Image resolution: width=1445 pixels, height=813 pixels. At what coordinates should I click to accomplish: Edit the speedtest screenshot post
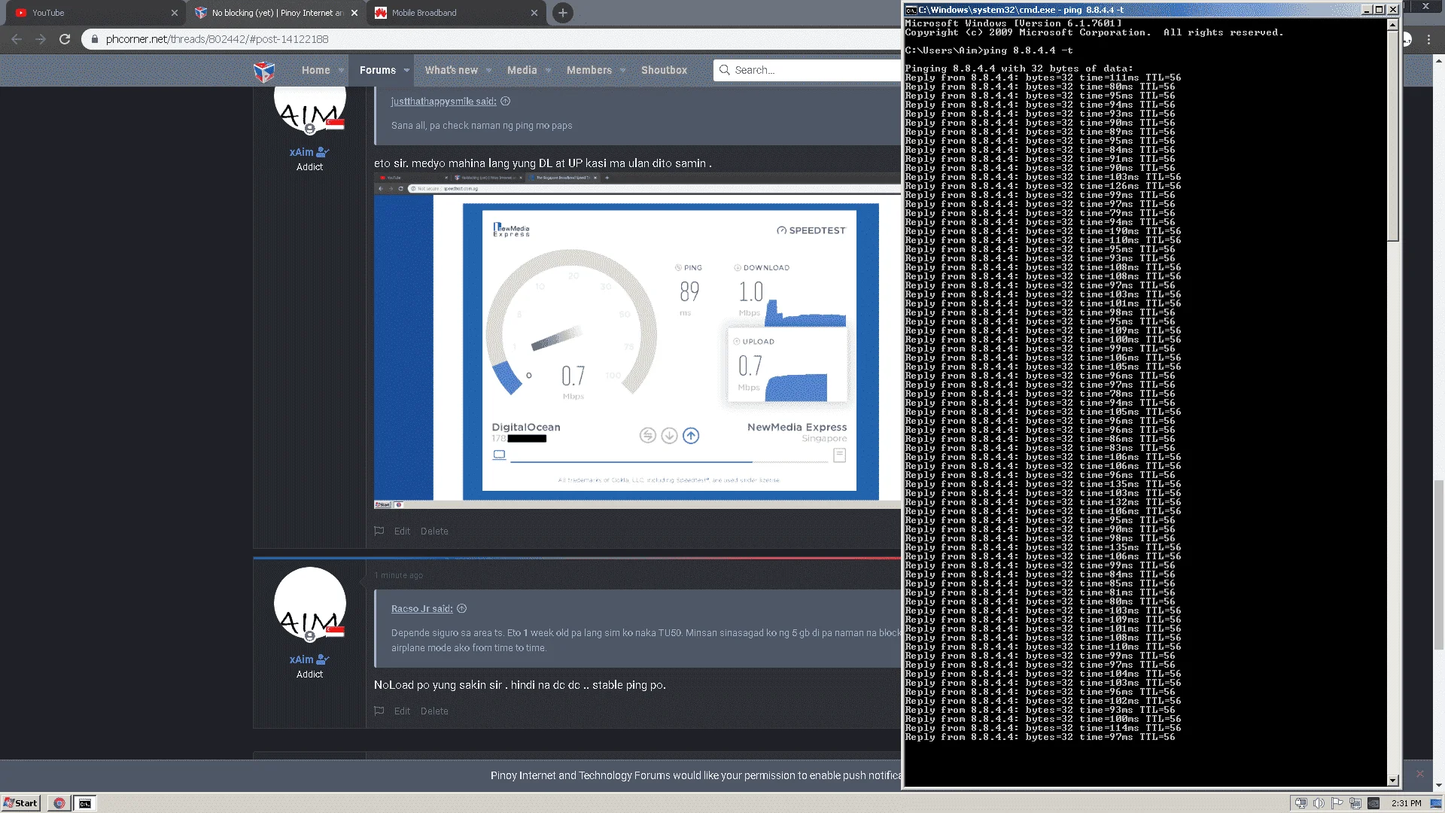point(402,531)
